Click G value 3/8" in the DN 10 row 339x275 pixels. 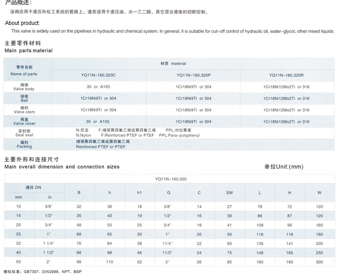[167, 206]
